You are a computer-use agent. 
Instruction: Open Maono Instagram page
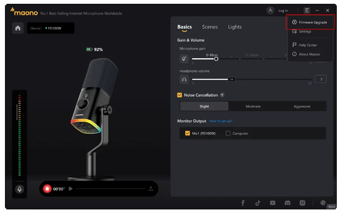click(x=302, y=203)
